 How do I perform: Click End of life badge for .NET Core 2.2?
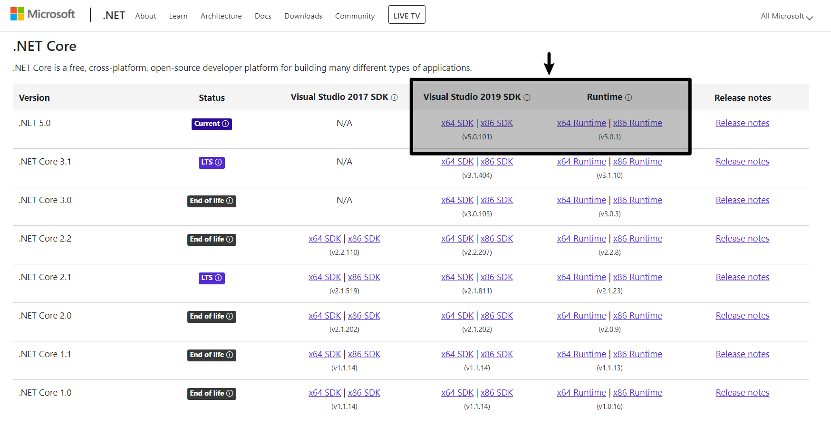tap(212, 239)
